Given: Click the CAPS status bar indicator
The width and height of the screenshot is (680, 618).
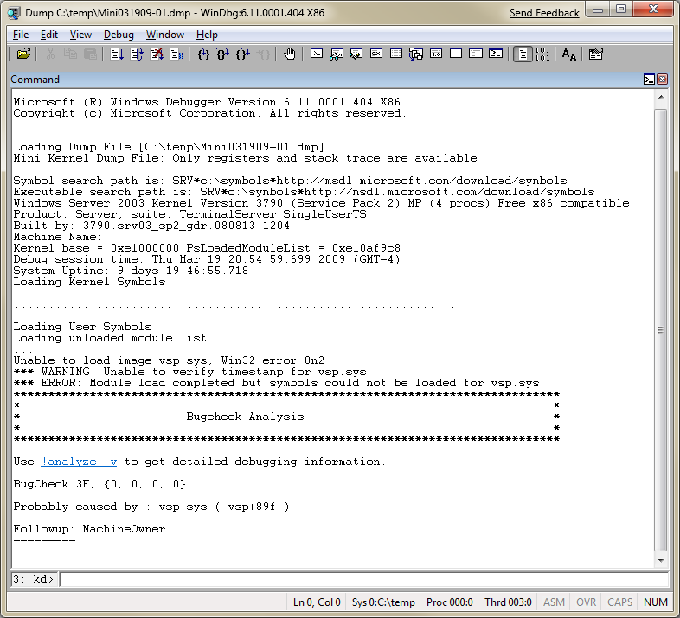Looking at the screenshot, I should (x=619, y=602).
